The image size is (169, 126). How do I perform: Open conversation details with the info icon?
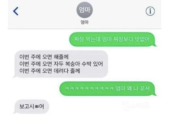[150, 11]
